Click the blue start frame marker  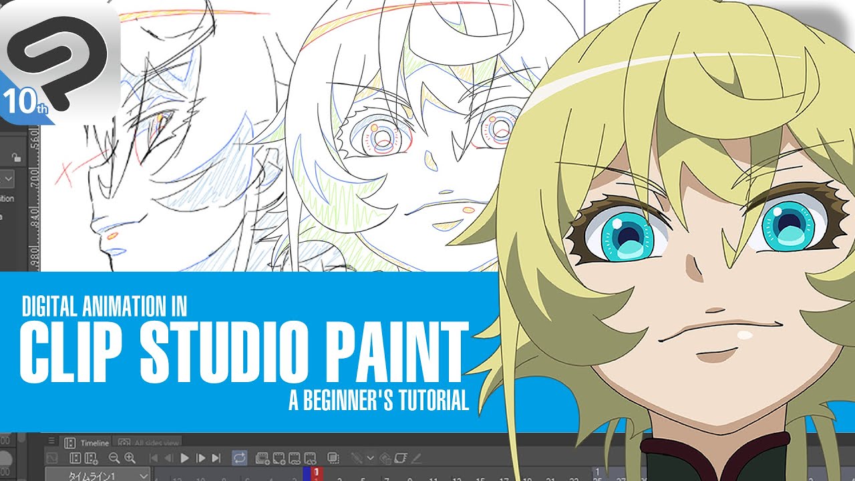(307, 473)
